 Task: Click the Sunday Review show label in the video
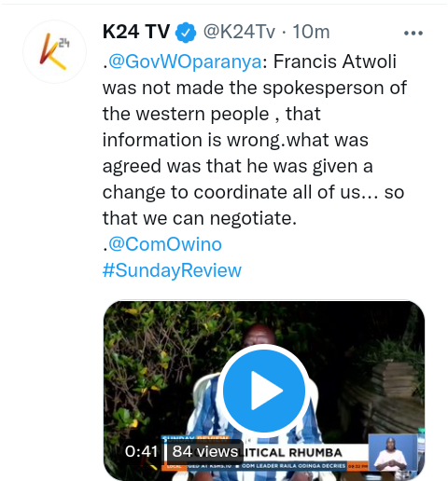click(x=195, y=439)
